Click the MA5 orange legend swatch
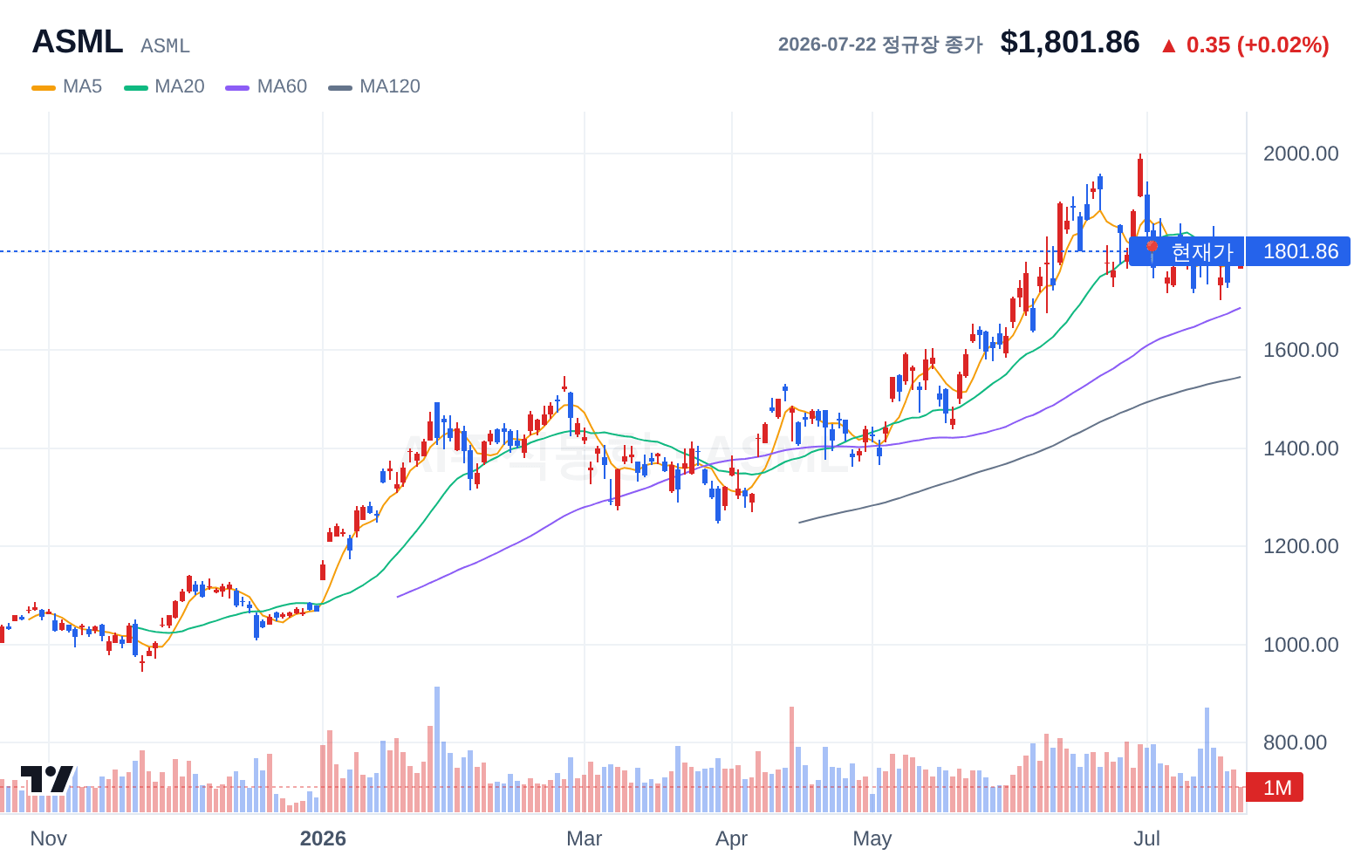1361x862 pixels. pos(44,87)
